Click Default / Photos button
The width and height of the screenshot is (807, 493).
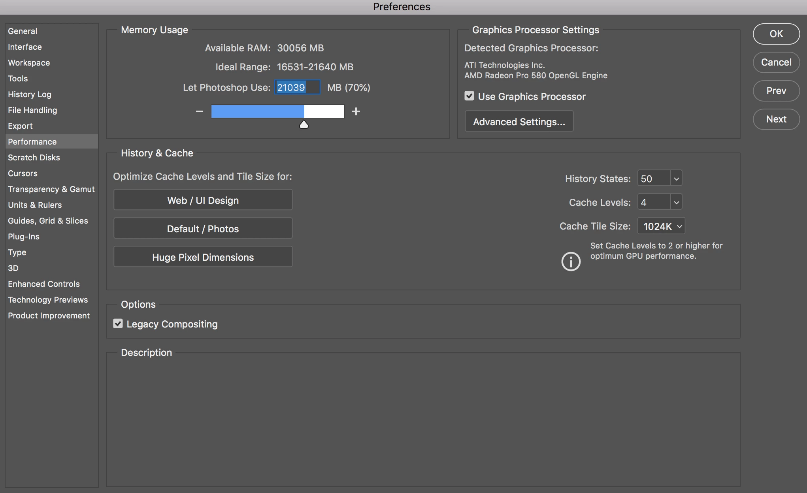point(203,229)
